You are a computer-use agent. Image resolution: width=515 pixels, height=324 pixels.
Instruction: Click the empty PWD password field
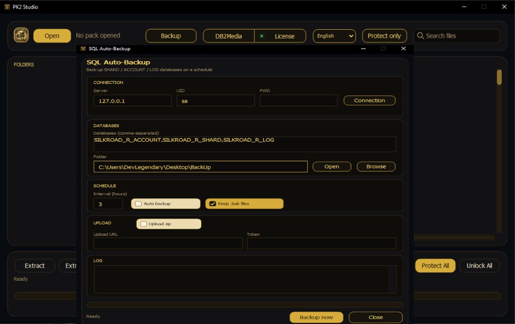click(299, 101)
